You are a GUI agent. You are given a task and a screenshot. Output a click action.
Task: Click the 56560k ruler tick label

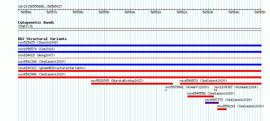coord(130,12)
